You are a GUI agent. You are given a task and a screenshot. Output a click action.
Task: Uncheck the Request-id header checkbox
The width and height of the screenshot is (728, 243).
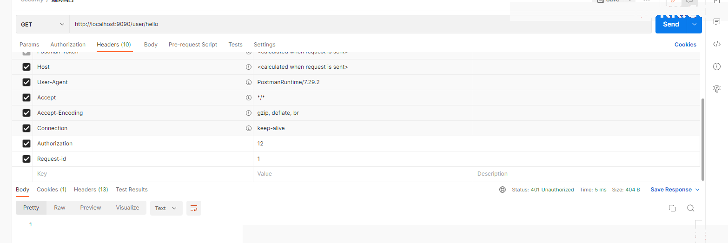tap(26, 159)
